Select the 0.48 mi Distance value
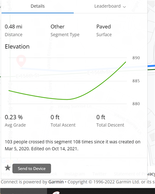The image size is (155, 194). pyautogui.click(x=13, y=27)
